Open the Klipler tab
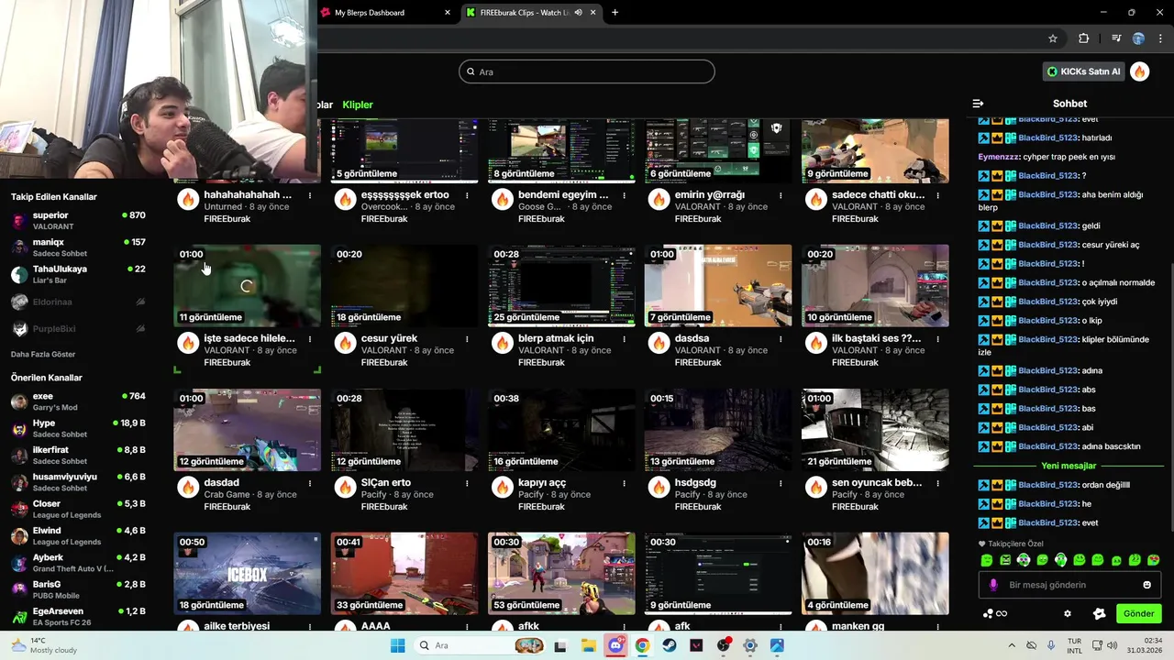 click(358, 104)
